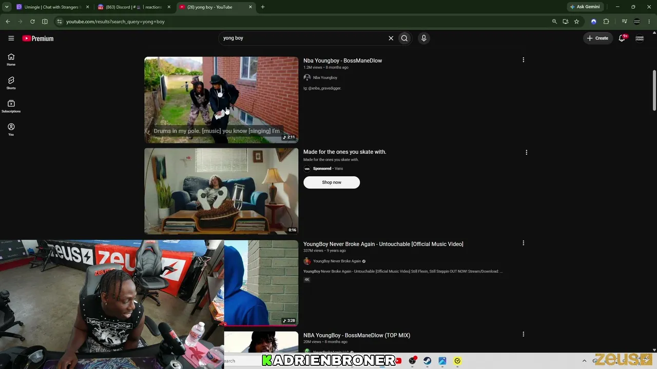Open YouTube notifications bell

click(622, 38)
